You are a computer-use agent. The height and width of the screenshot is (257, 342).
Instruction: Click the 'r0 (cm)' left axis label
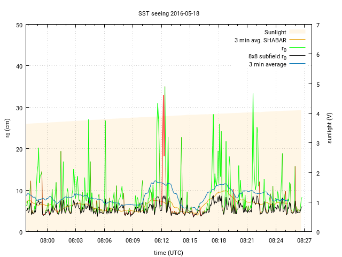pos(8,128)
